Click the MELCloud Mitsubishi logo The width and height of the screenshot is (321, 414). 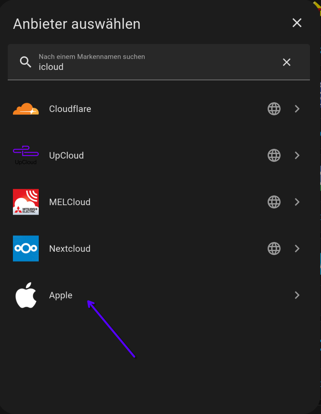point(26,202)
